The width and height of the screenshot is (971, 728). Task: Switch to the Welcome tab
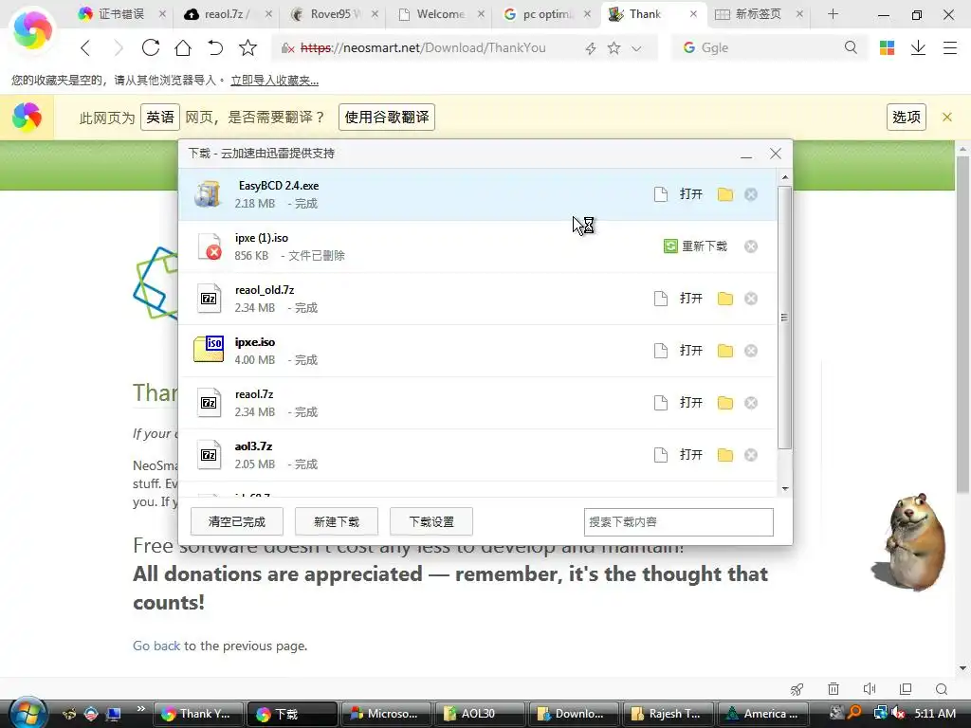pyautogui.click(x=438, y=13)
